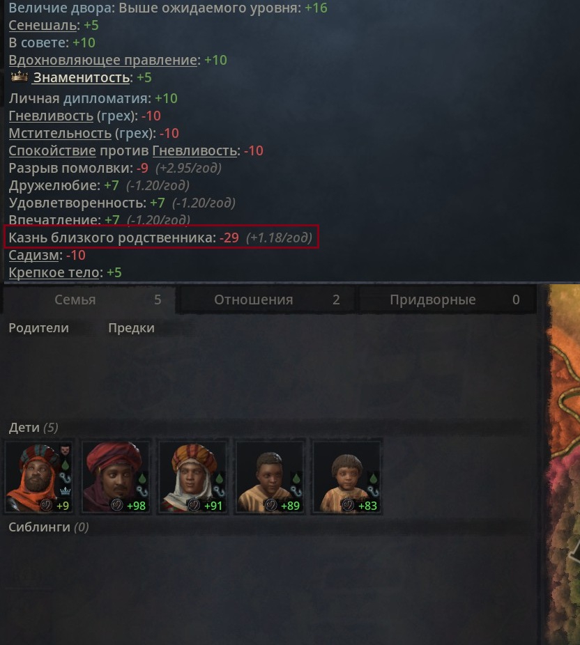Select the youngest child portrait with +83

point(347,476)
